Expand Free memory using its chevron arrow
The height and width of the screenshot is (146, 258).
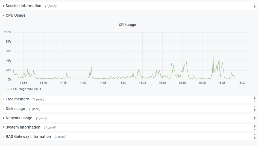tap(4, 99)
